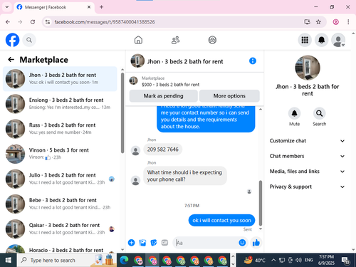Choose a sticker icon in composer
Viewport: 356px width, 267px height.
(x=154, y=243)
